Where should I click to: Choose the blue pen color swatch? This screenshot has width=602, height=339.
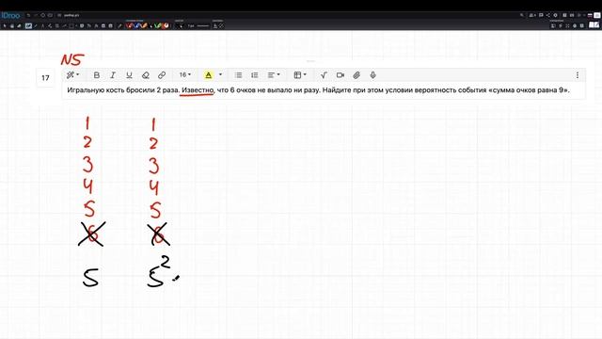click(136, 25)
